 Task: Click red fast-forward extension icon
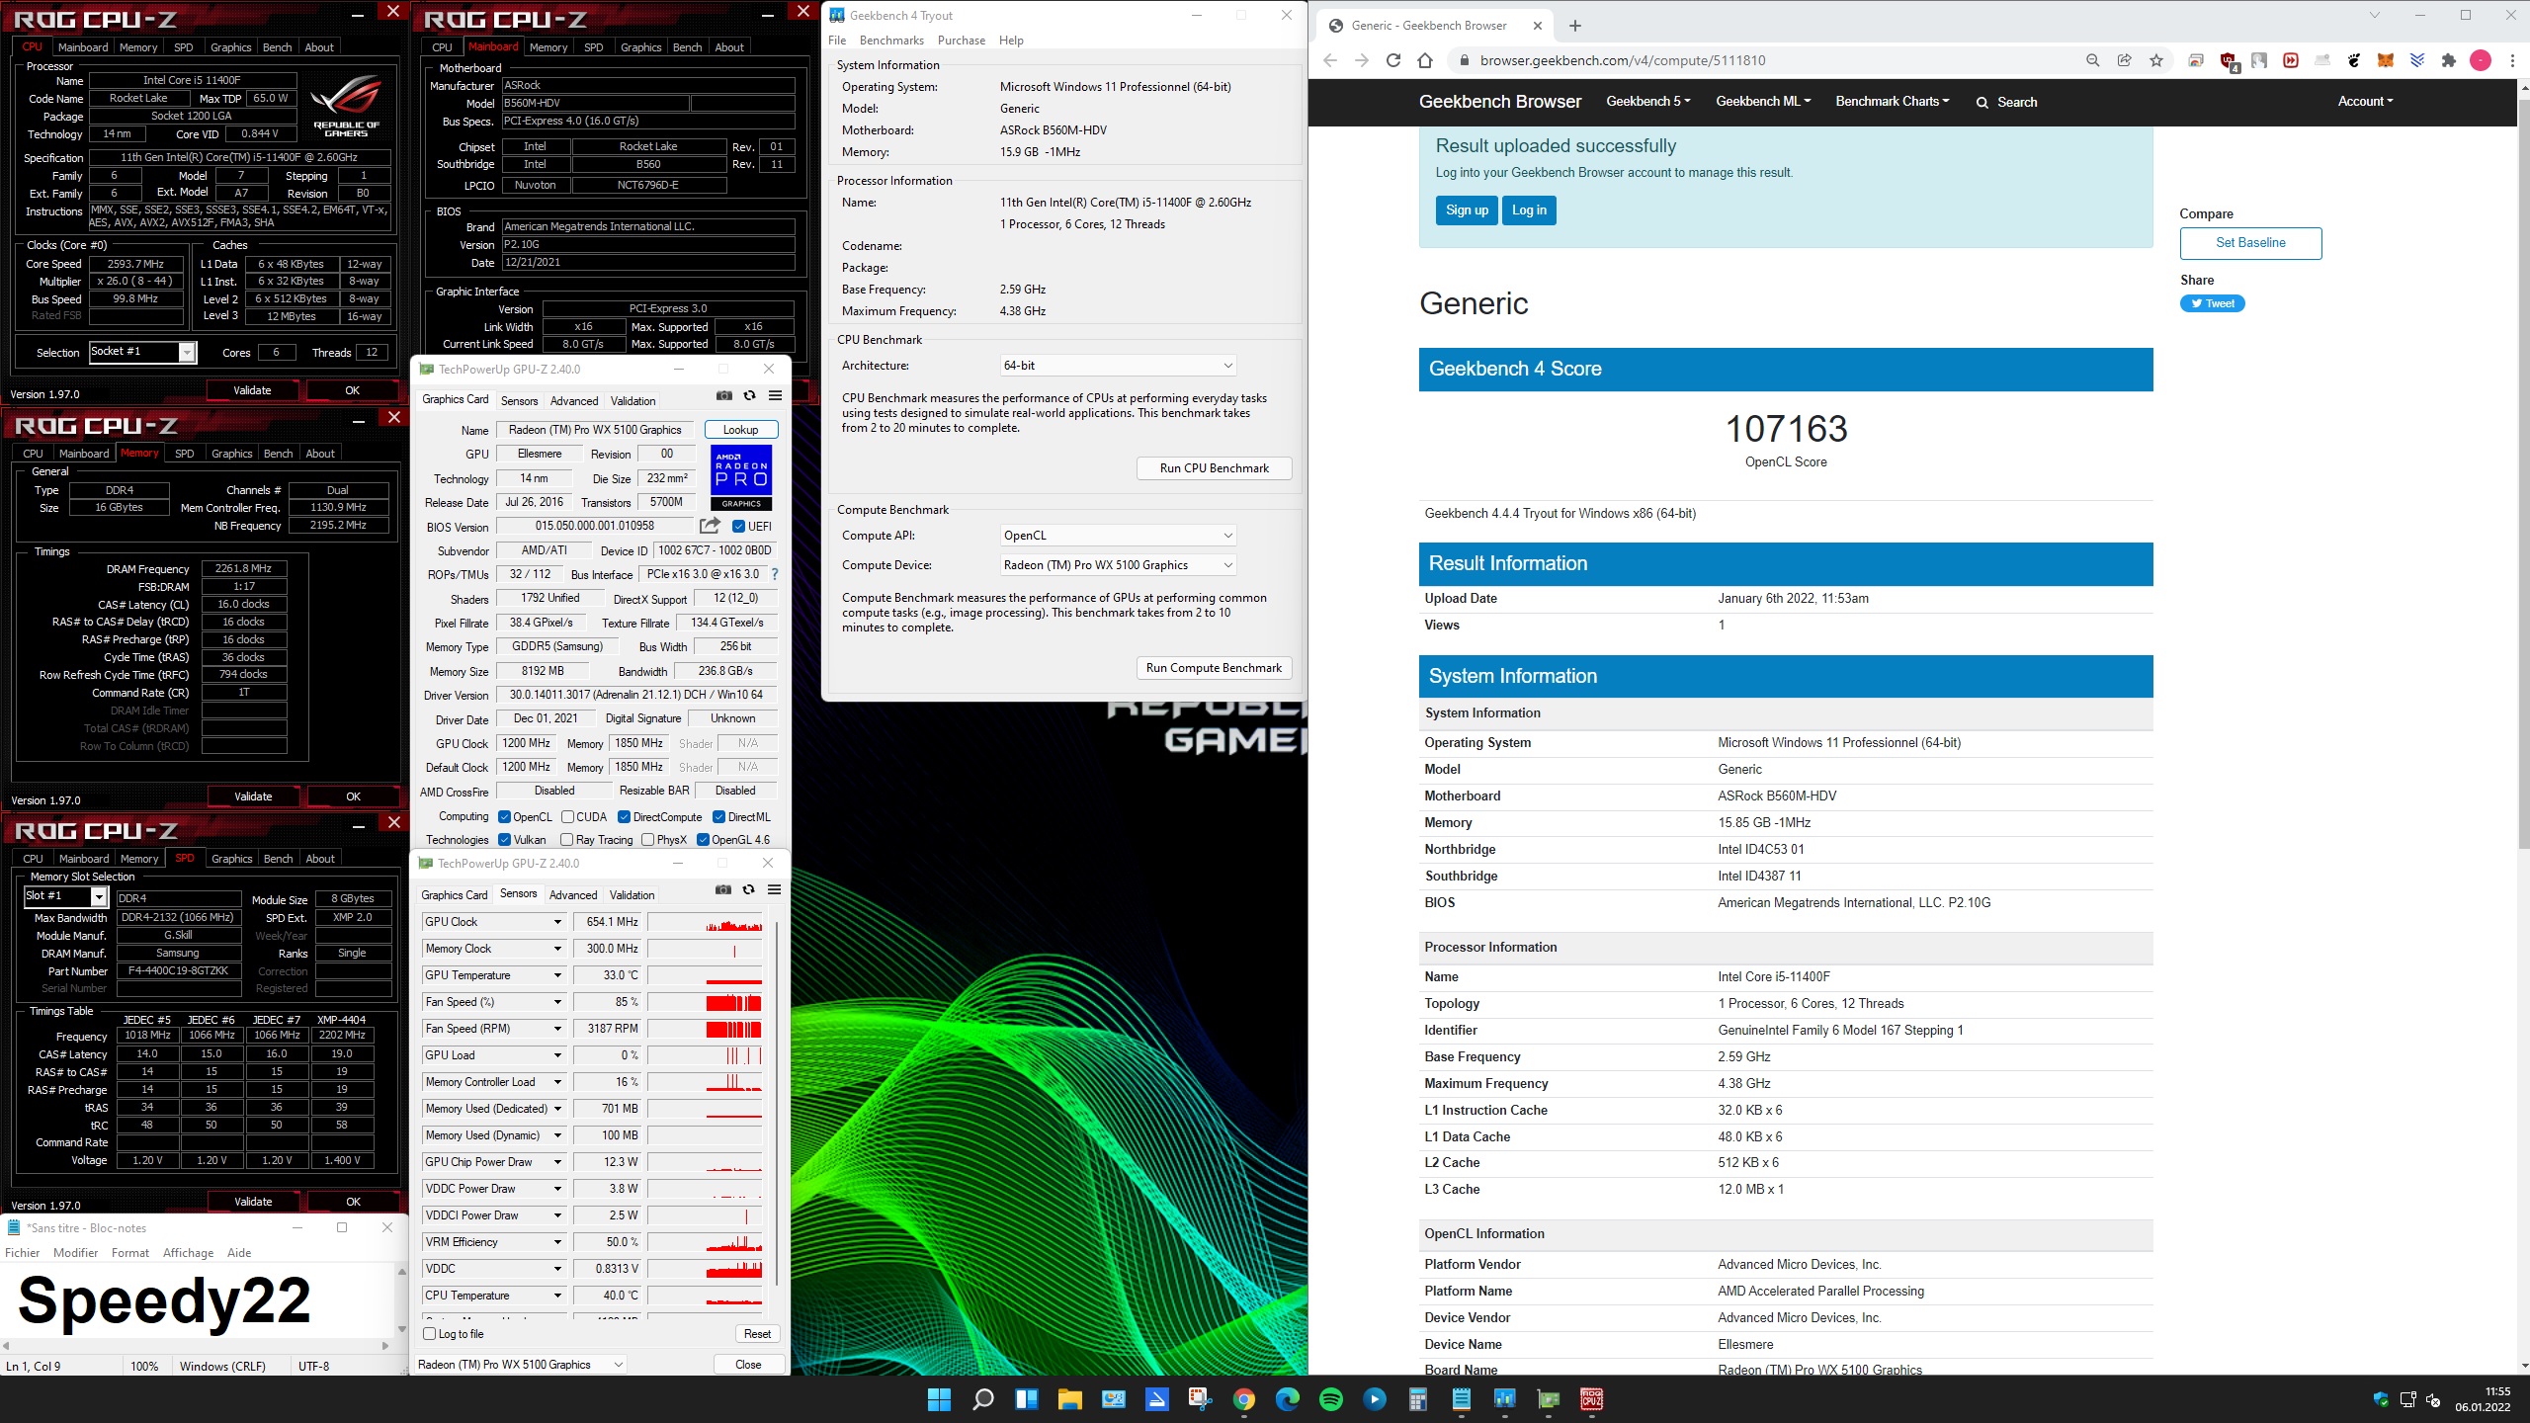tap(2291, 60)
